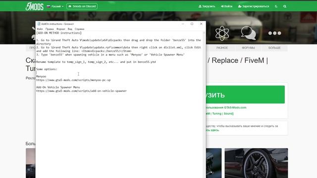Click the menyoo-pc-sp URL text

[x=73, y=80]
